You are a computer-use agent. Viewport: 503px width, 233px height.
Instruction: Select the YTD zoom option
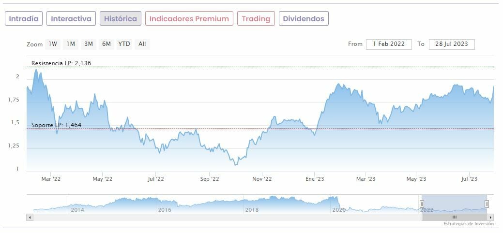click(124, 44)
